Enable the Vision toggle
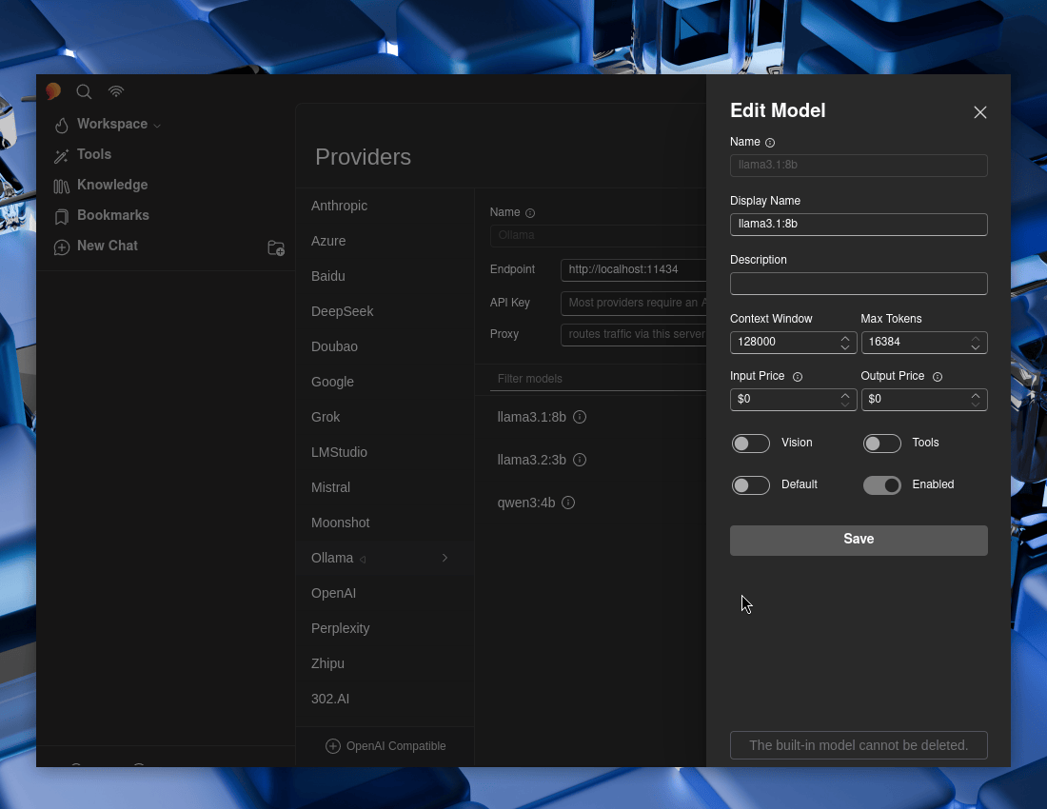The height and width of the screenshot is (809, 1047). [x=750, y=444]
